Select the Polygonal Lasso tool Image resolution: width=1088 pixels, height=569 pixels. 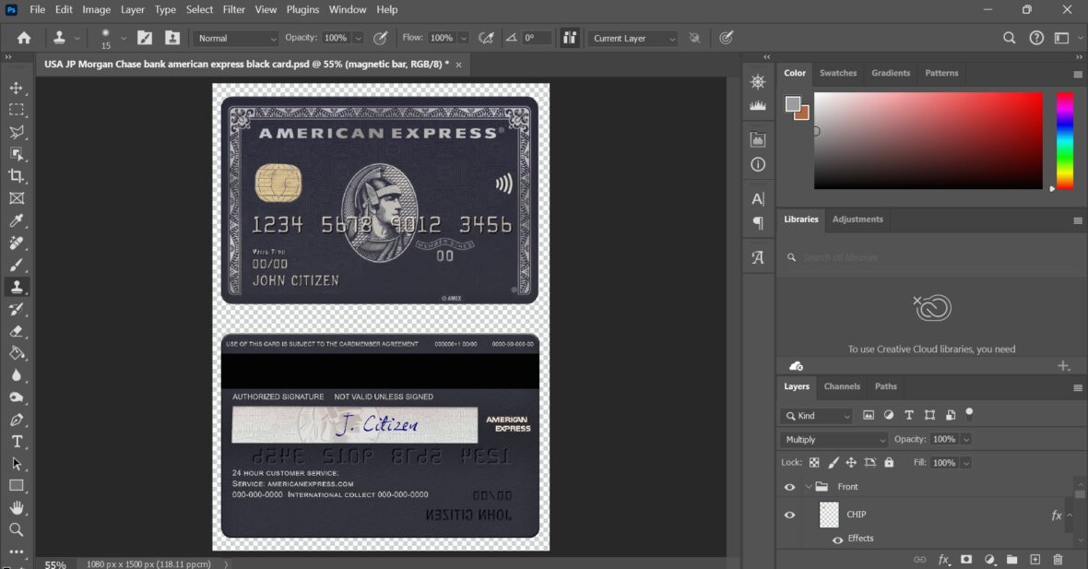pyautogui.click(x=17, y=132)
